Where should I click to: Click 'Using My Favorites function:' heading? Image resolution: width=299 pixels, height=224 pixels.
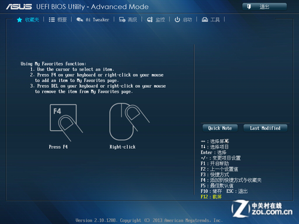53,64
